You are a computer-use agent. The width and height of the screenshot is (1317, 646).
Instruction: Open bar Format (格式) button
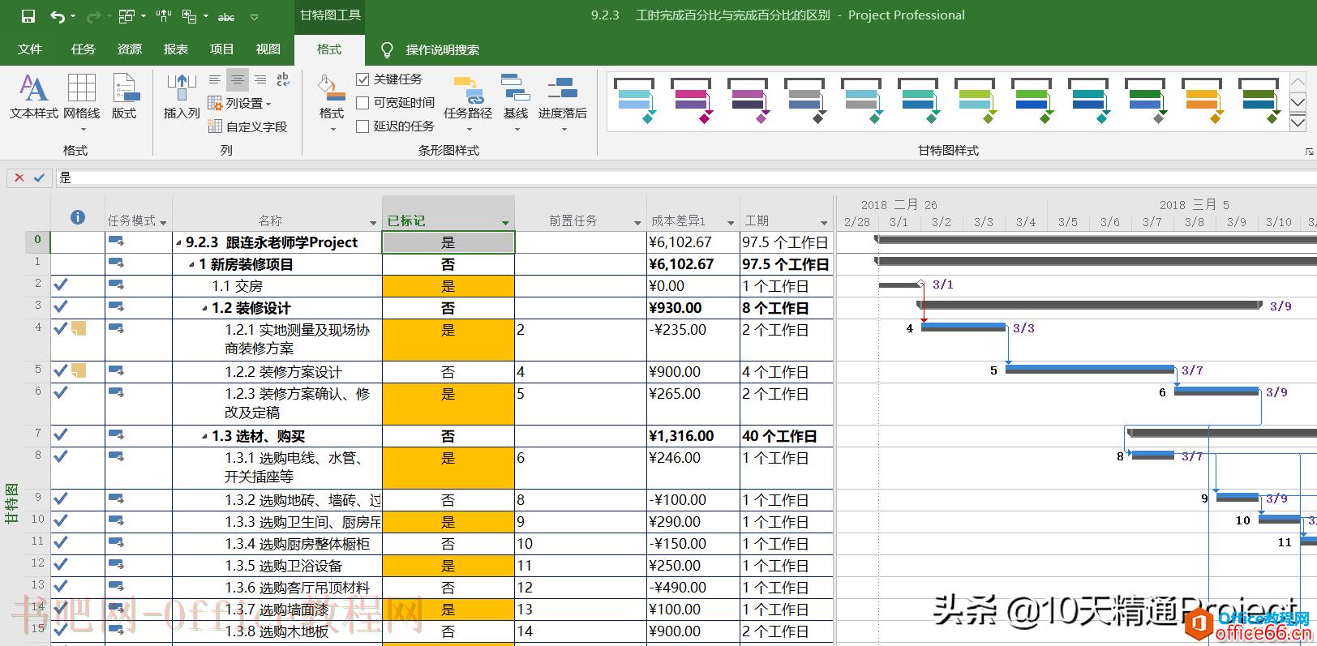(x=331, y=101)
